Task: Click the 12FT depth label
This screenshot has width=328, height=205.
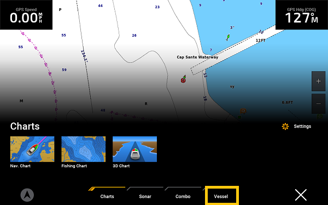Action: [261, 40]
